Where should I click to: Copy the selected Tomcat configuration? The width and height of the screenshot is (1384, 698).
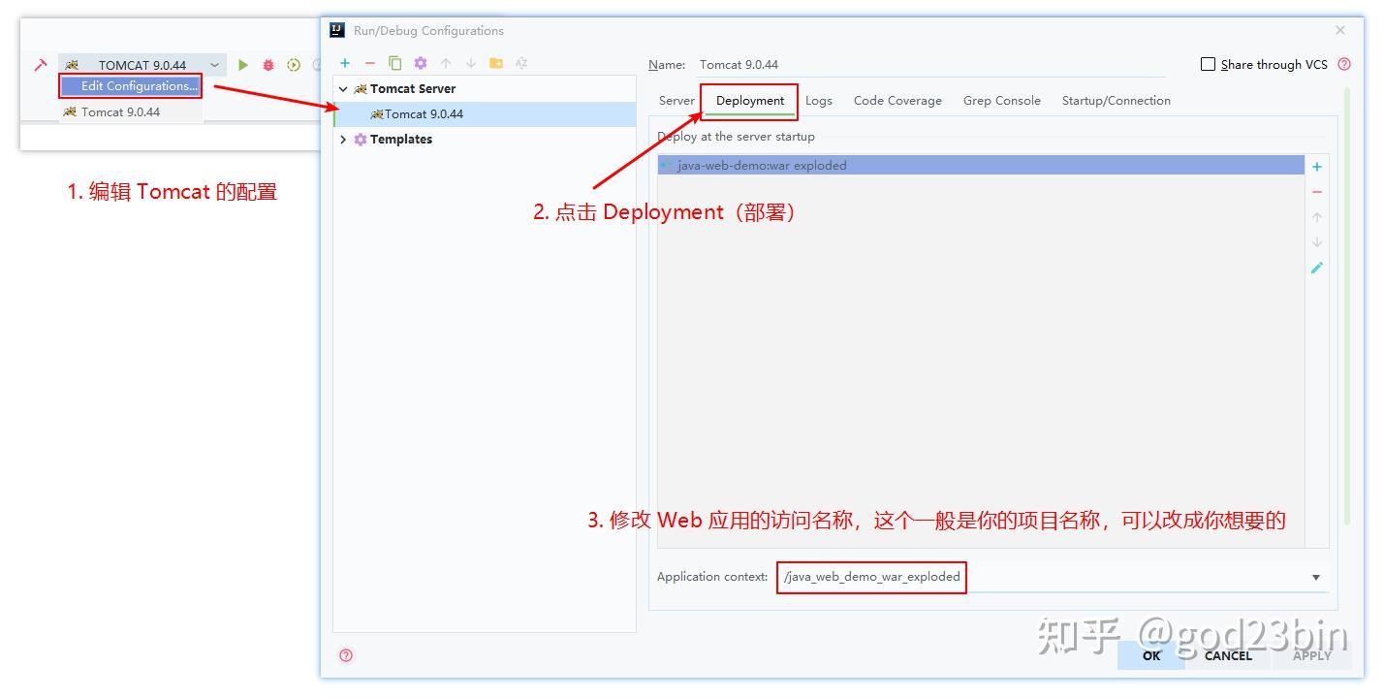394,63
